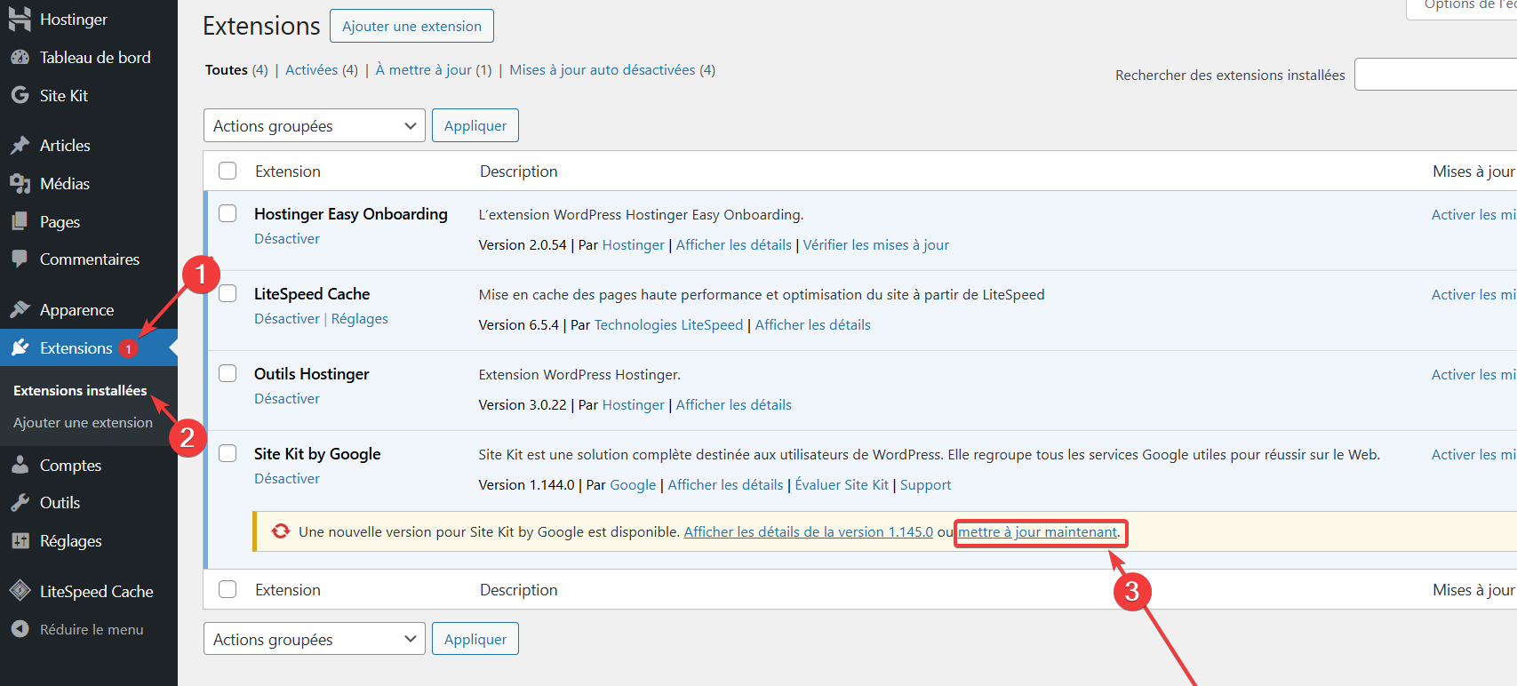This screenshot has height=686, width=1517.
Task: Click Désactiver under LiteSpeed Cache
Action: 287,319
